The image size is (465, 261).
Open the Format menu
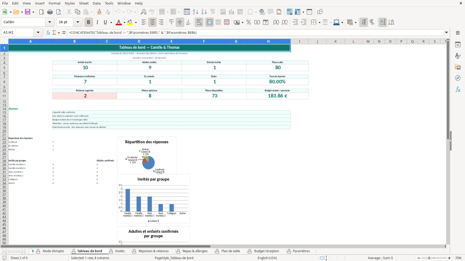[x=54, y=3]
